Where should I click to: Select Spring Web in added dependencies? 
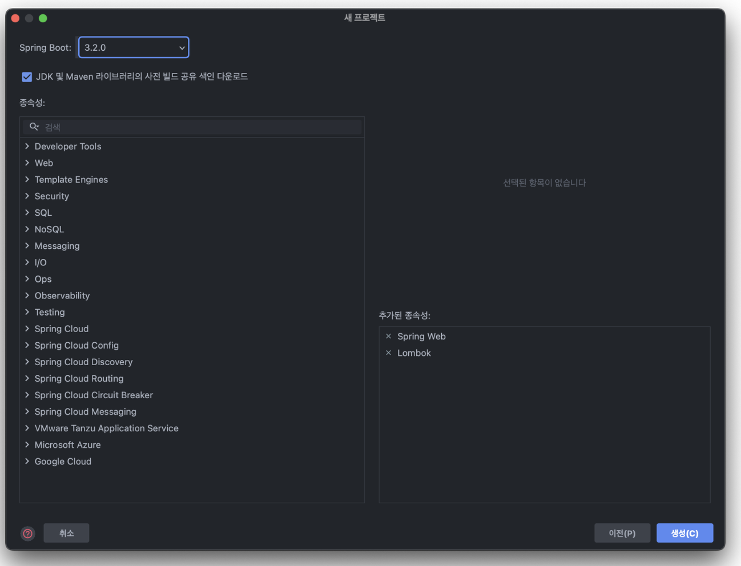(x=421, y=337)
